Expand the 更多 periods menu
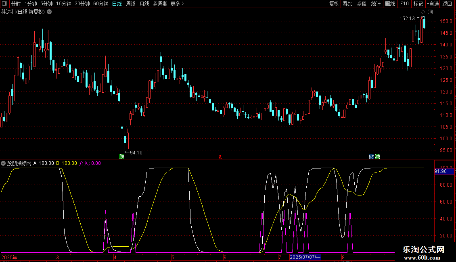This screenshot has width=456, height=262. pos(177,4)
